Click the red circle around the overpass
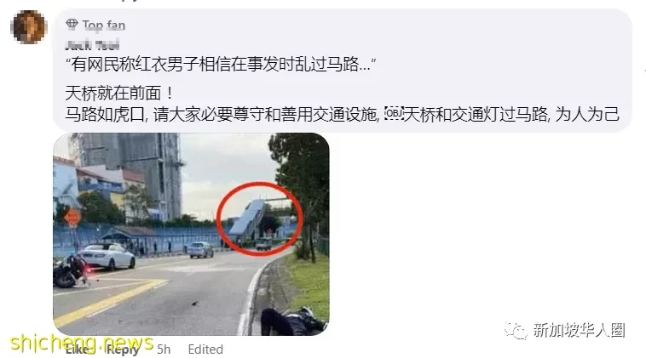 point(260,219)
